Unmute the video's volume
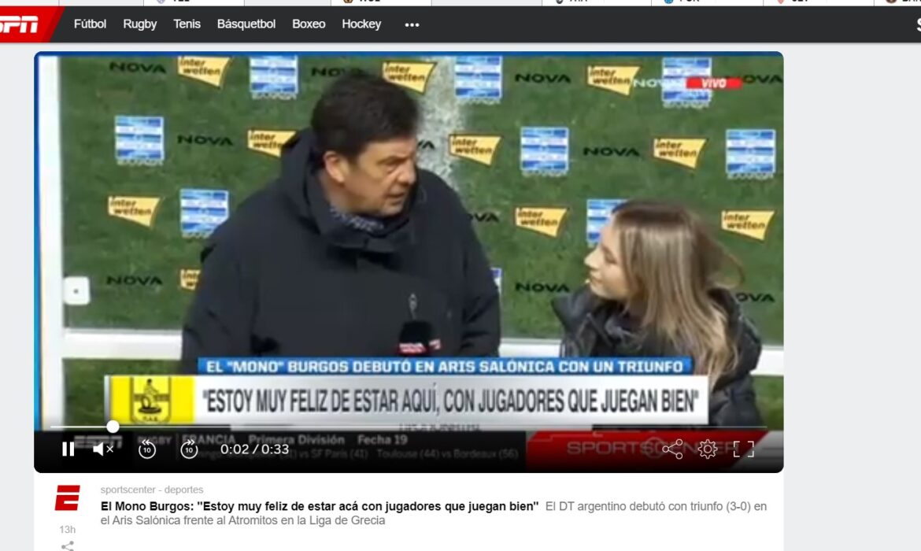 point(103,449)
